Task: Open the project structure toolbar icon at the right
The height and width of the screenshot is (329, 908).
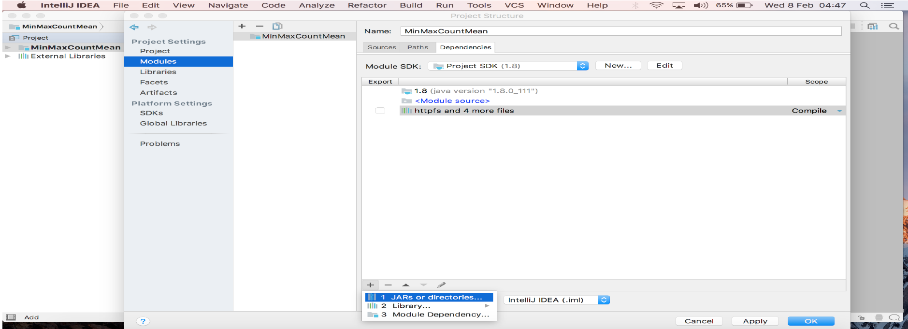Action: (x=872, y=27)
